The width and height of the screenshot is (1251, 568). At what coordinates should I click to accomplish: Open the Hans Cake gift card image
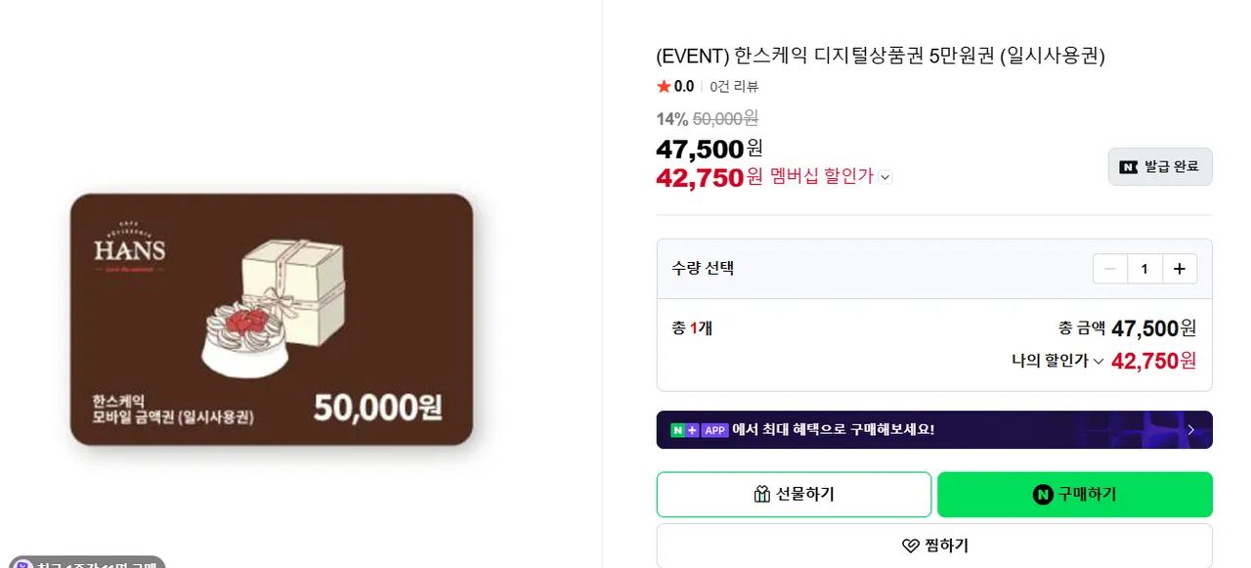[272, 320]
